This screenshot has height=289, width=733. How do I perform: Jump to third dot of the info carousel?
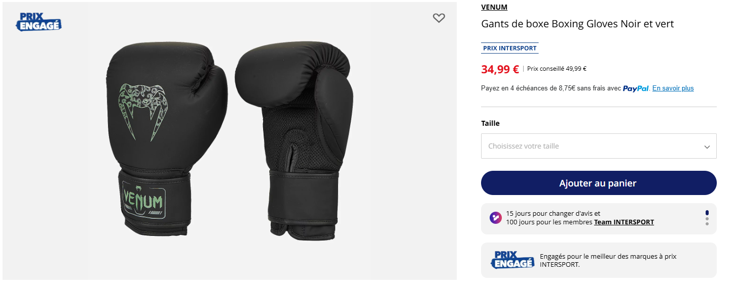point(707,224)
